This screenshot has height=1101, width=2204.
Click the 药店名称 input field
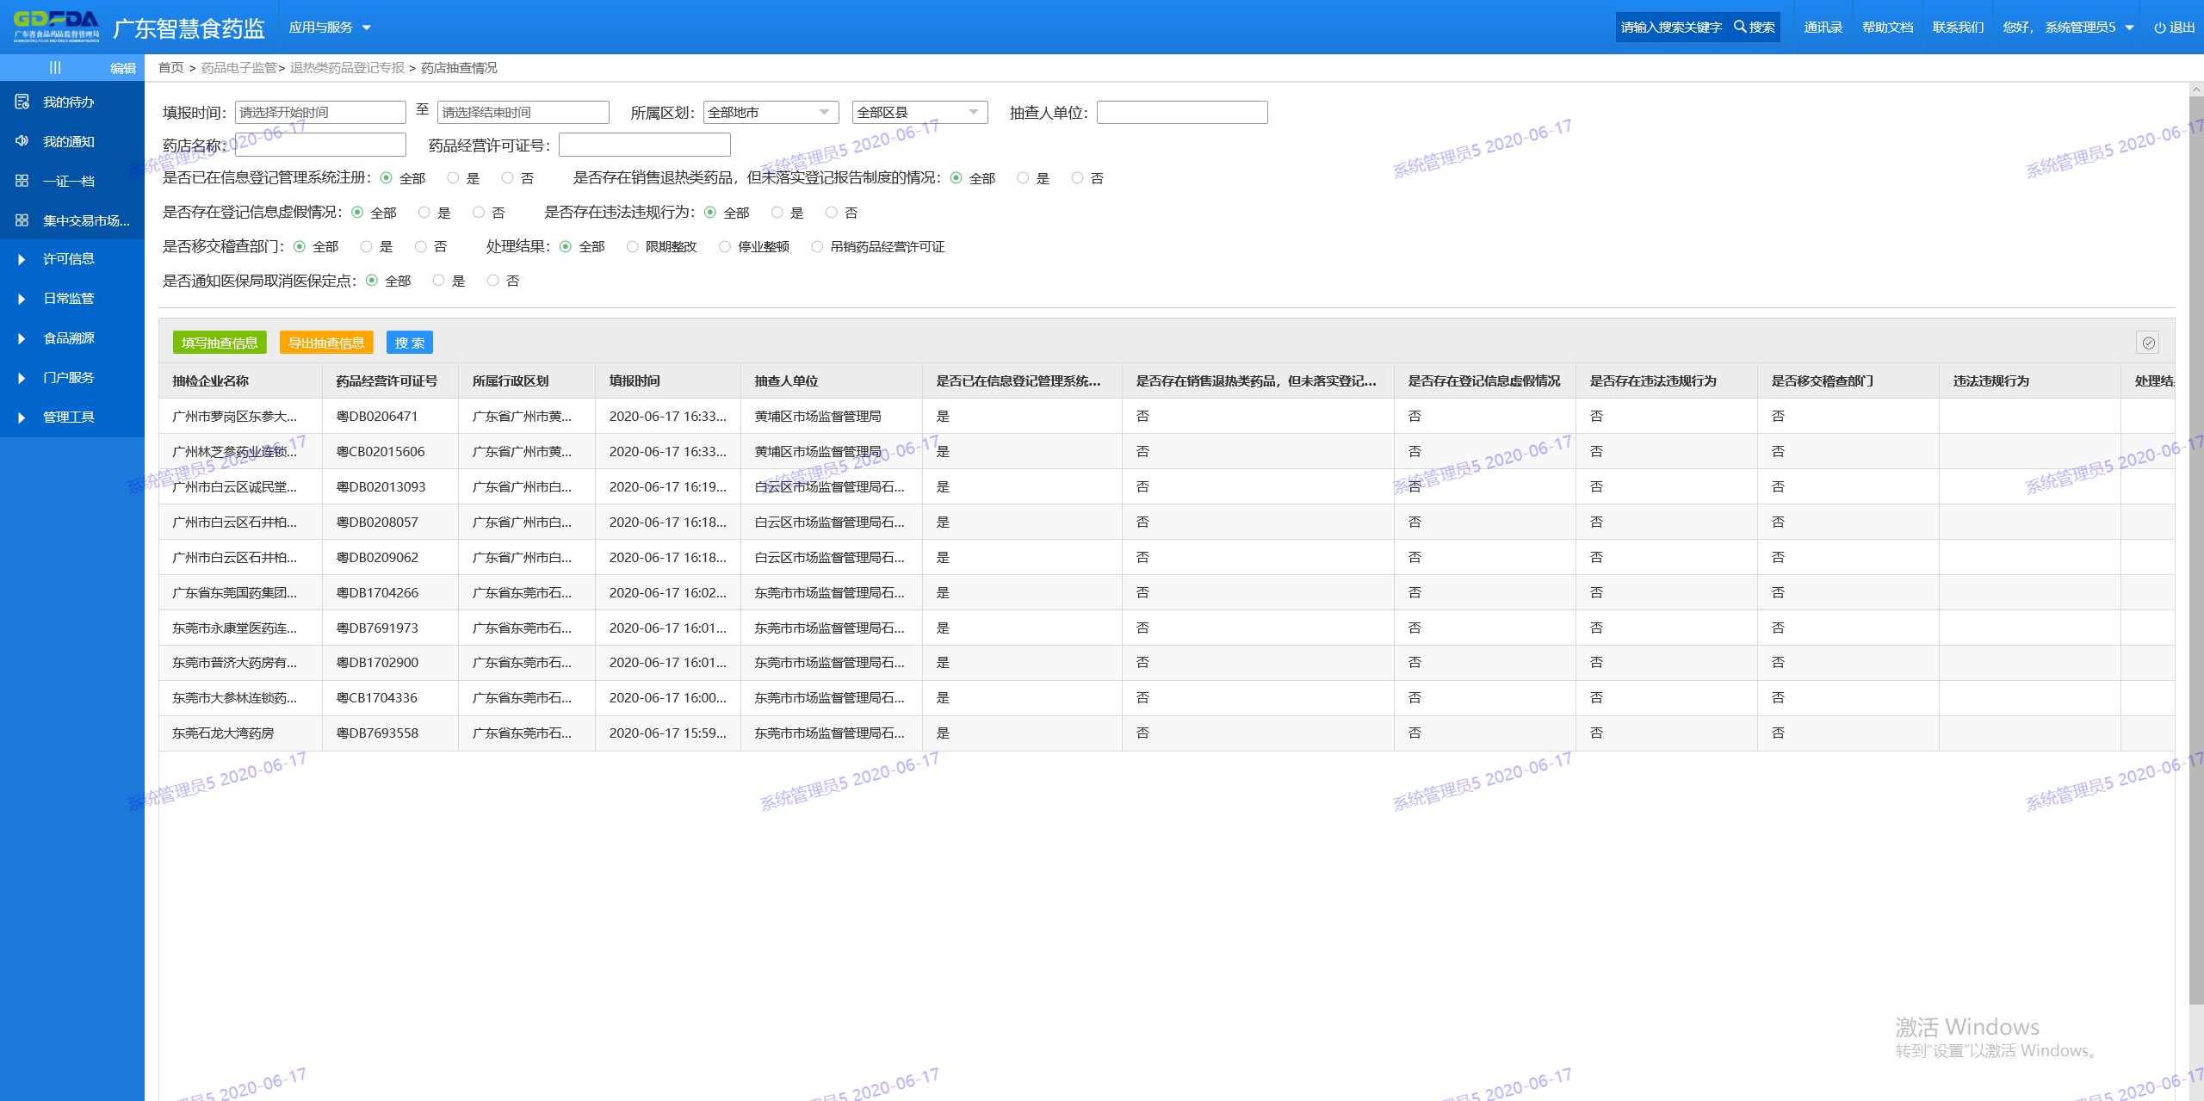pyautogui.click(x=320, y=145)
